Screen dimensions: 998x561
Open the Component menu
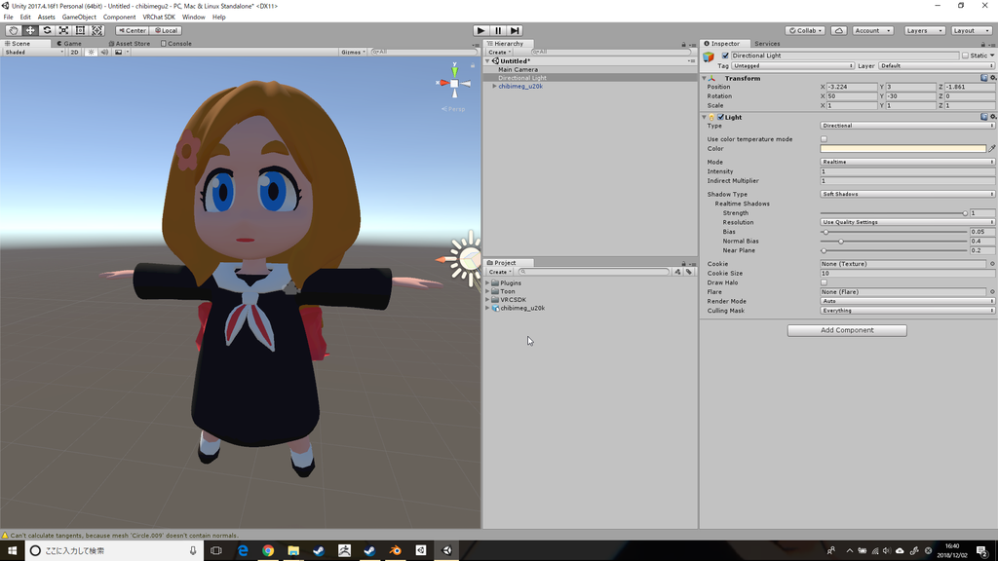click(119, 18)
